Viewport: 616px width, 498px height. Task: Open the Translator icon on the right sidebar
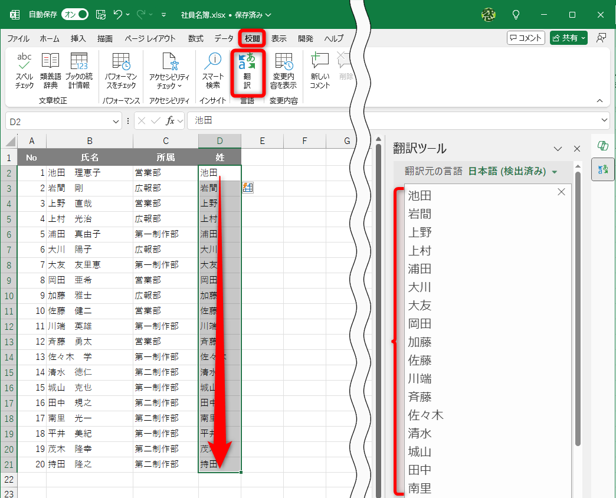602,169
